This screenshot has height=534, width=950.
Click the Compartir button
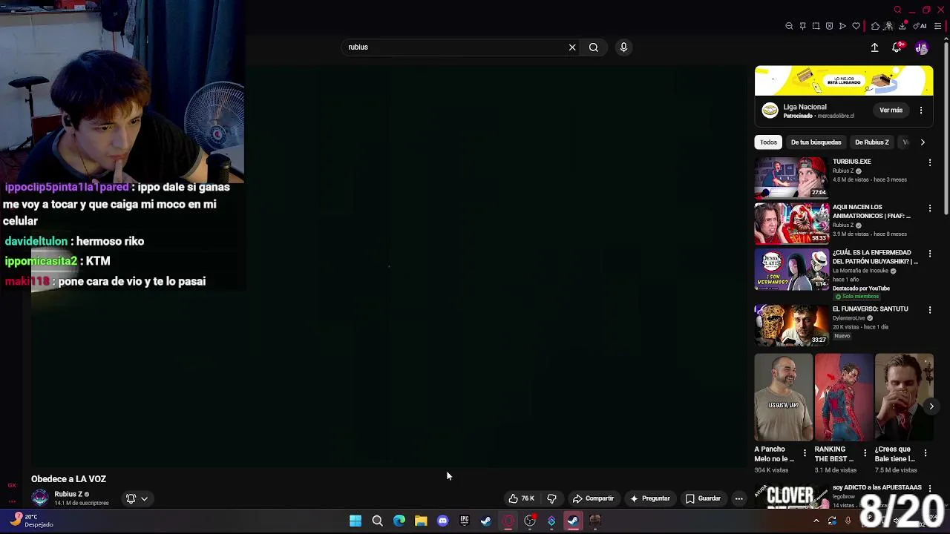click(x=593, y=498)
